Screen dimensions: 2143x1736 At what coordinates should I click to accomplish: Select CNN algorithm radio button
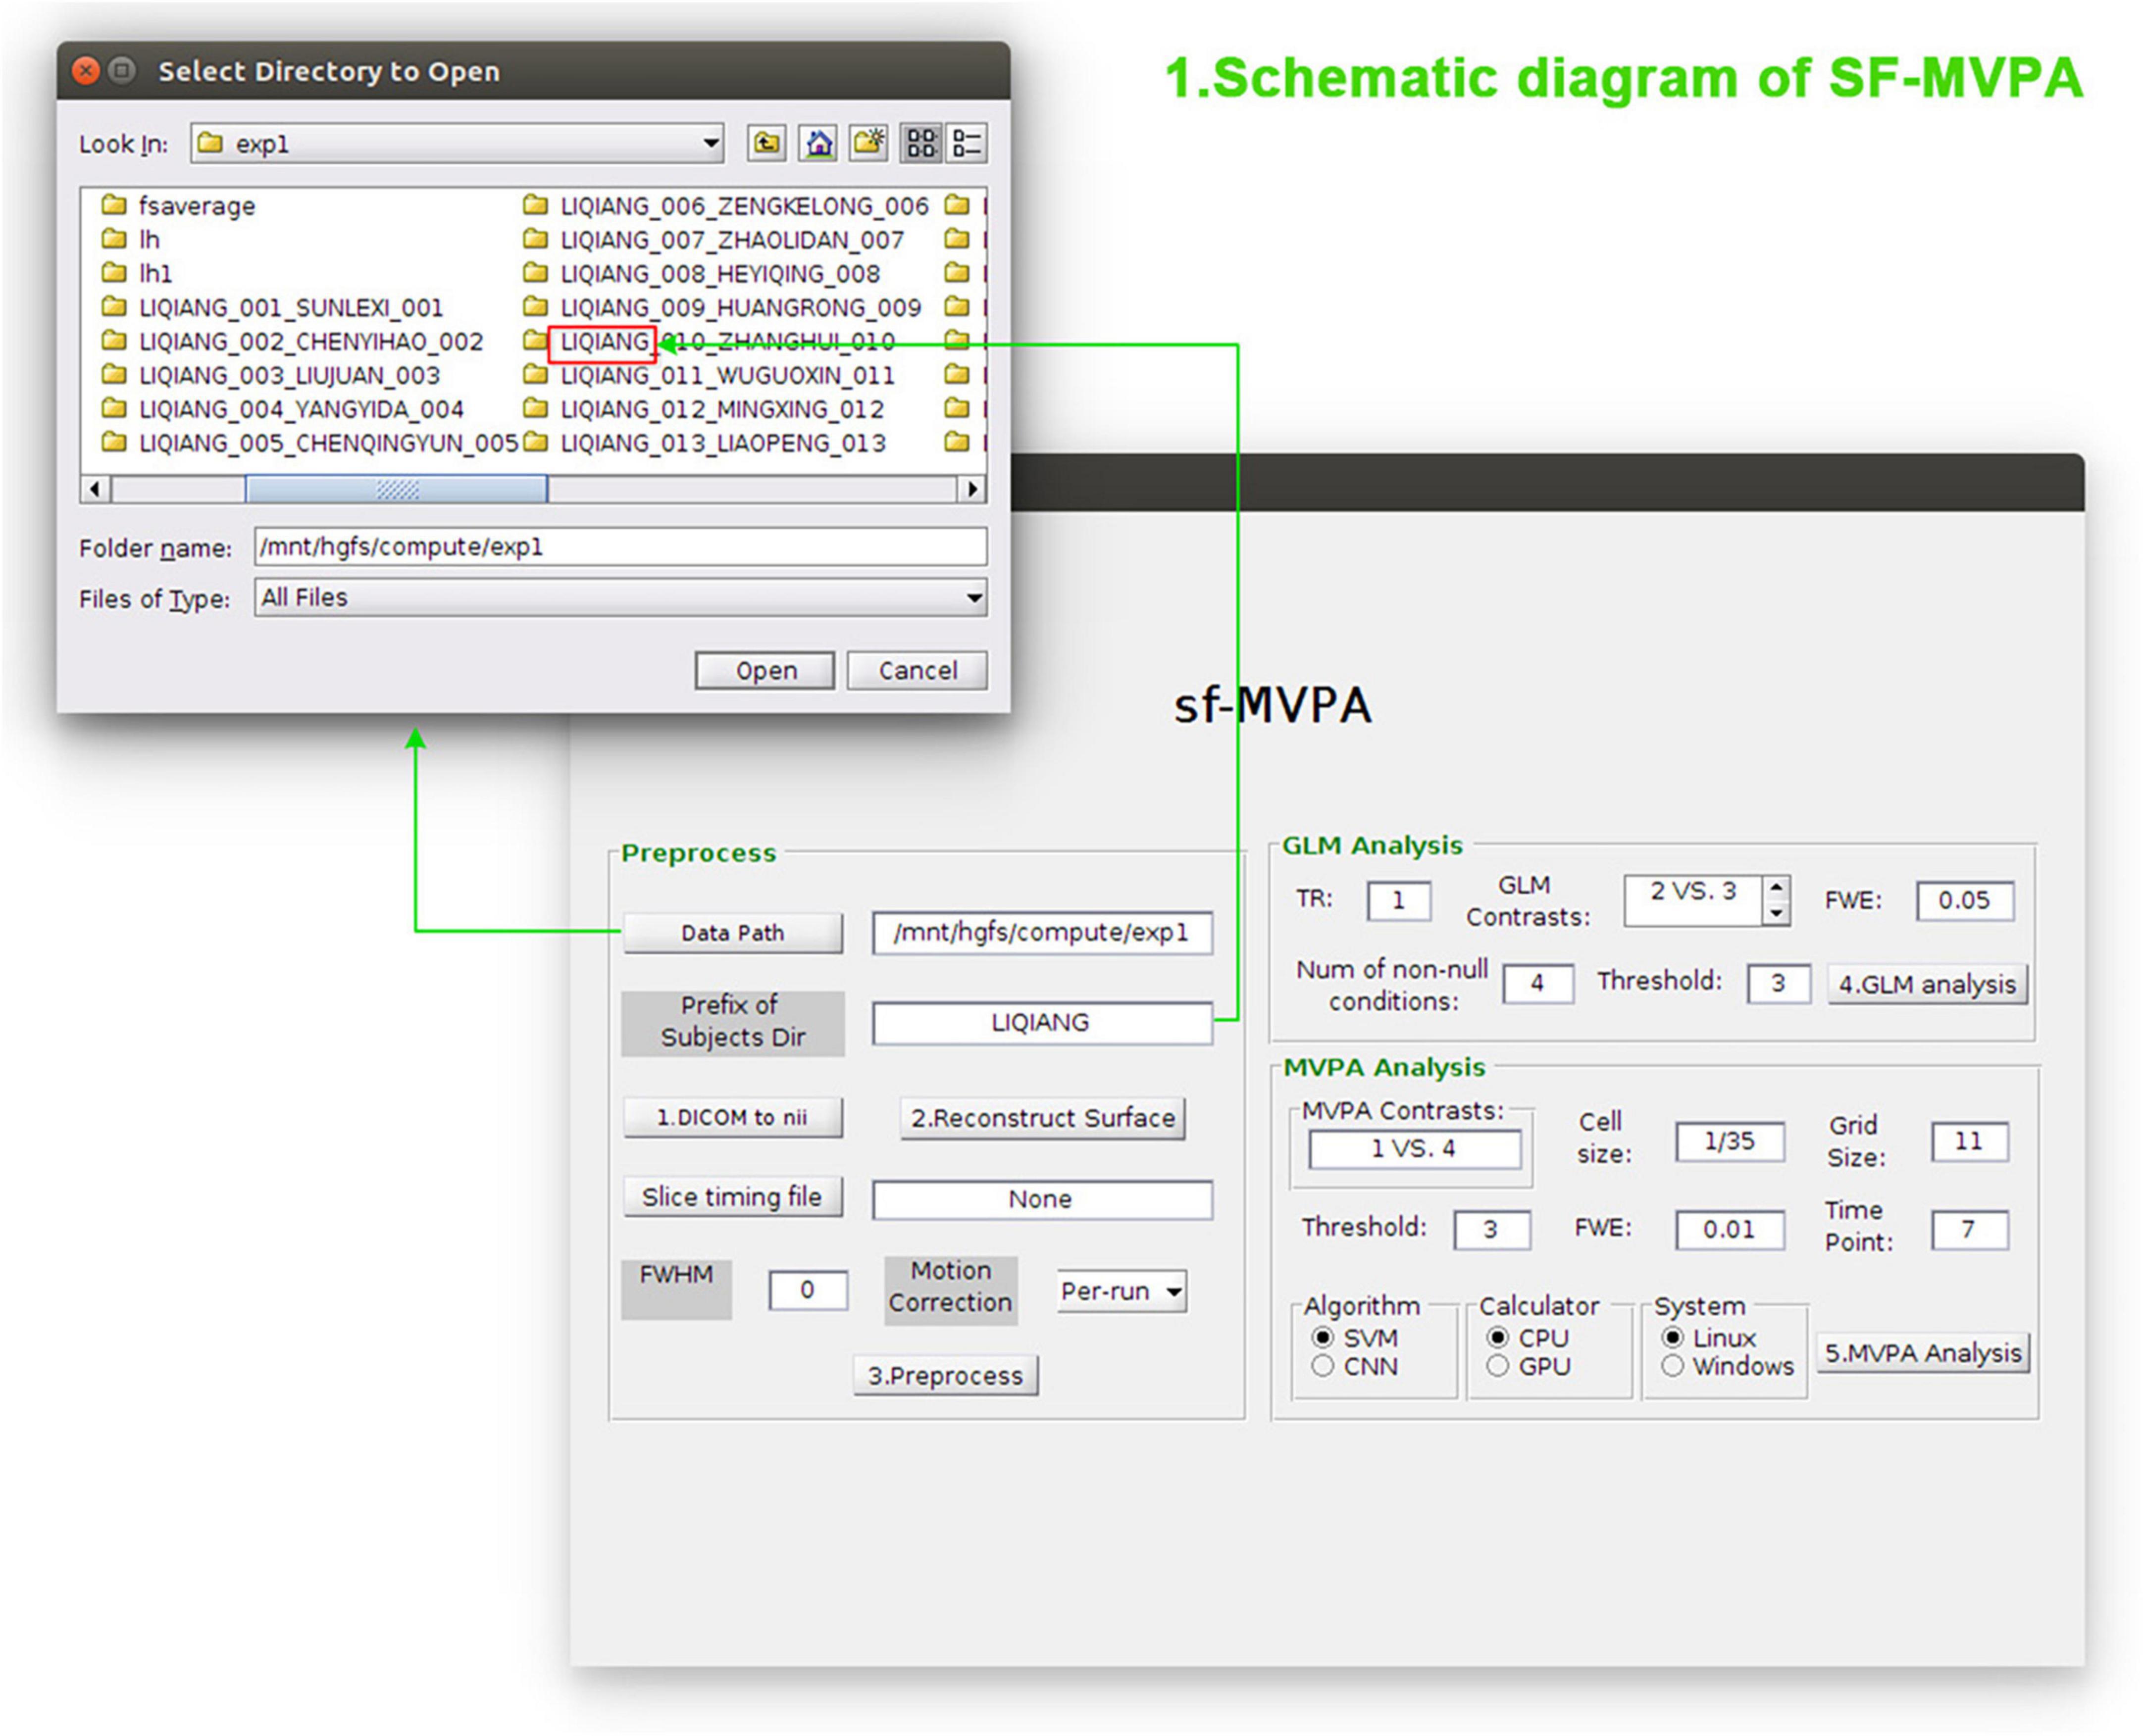(1322, 1366)
